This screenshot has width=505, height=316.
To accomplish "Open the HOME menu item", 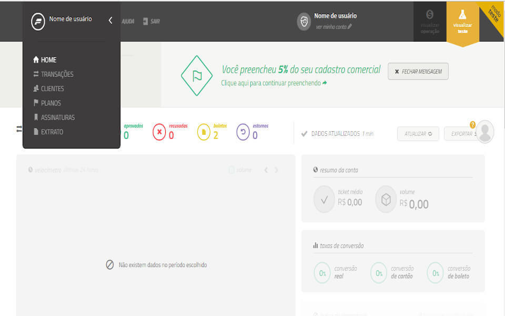I will [x=45, y=60].
